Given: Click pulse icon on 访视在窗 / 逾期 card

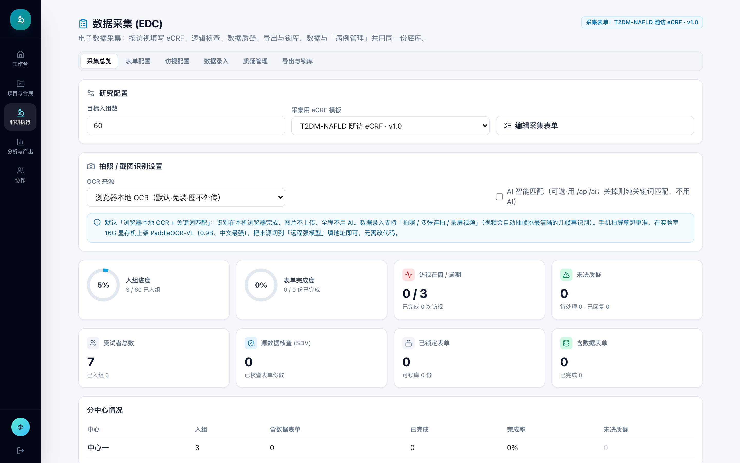Looking at the screenshot, I should coord(409,275).
